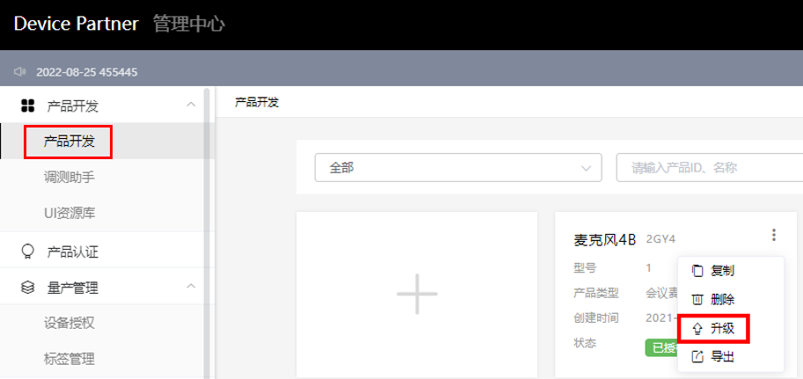Click the 产品认证 lightbulb icon
Screen dimensions: 803x379
27,251
